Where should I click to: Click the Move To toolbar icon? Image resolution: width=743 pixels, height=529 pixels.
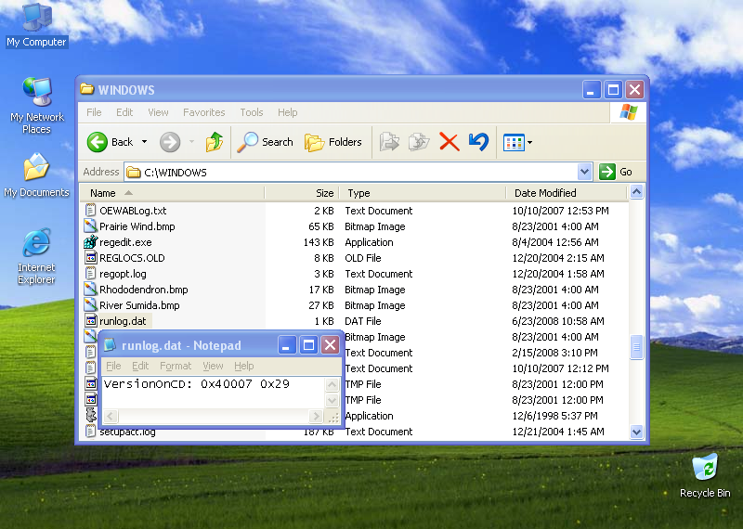pyautogui.click(x=389, y=142)
